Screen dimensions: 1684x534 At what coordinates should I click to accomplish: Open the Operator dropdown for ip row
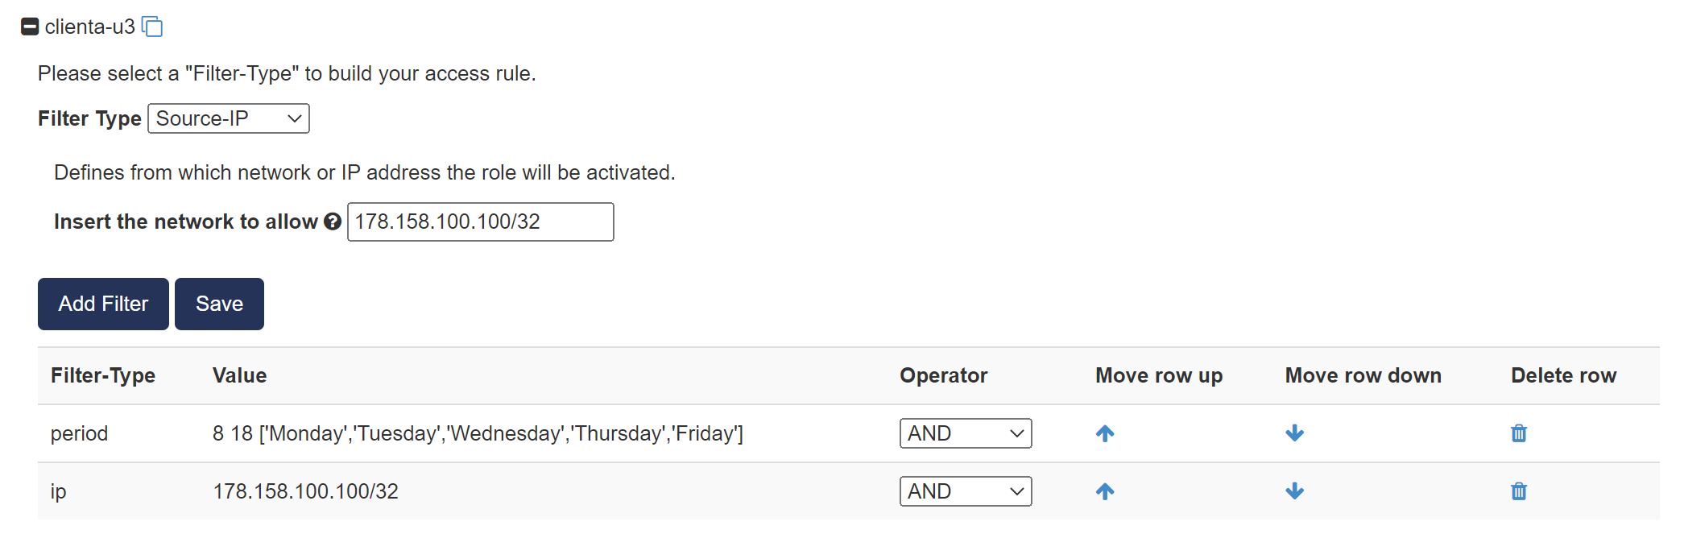pyautogui.click(x=965, y=491)
